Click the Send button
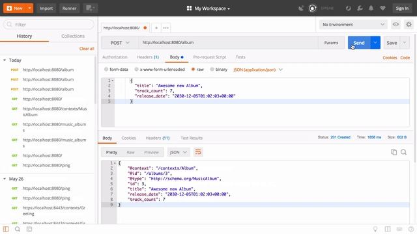Viewport: 417px width, 234px height. coord(359,43)
